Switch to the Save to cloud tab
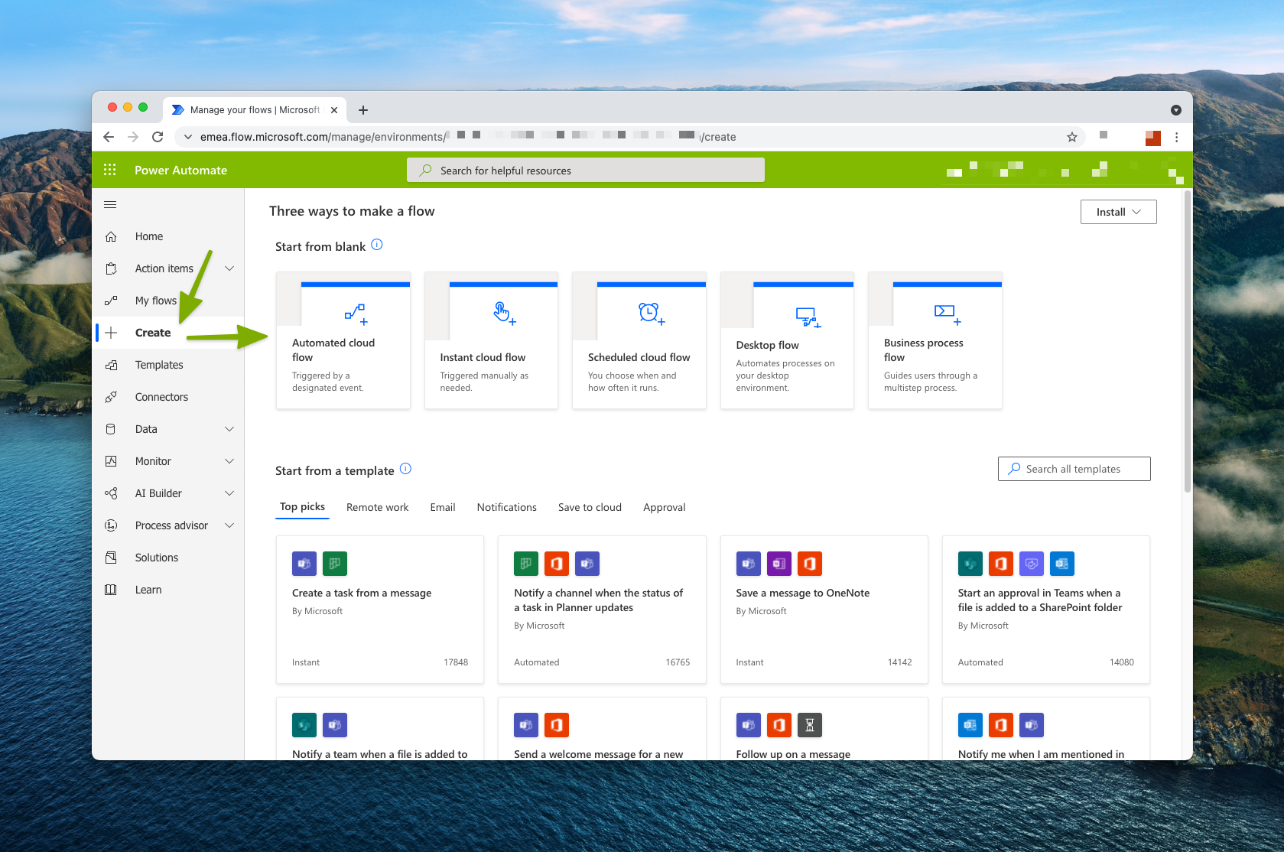The height and width of the screenshot is (852, 1284). coord(590,507)
